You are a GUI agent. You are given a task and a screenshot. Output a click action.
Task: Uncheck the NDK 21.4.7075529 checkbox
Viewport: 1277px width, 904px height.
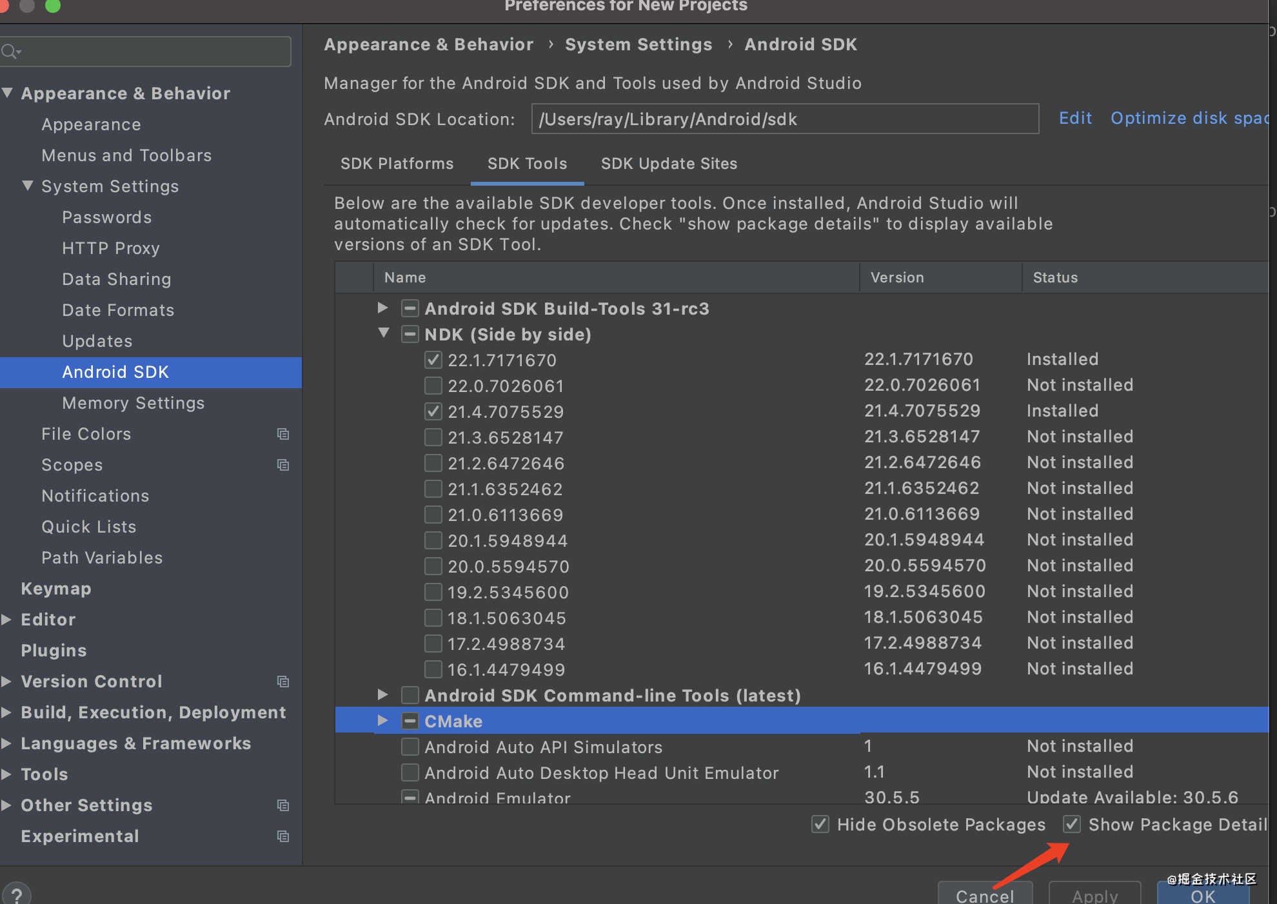coord(433,411)
